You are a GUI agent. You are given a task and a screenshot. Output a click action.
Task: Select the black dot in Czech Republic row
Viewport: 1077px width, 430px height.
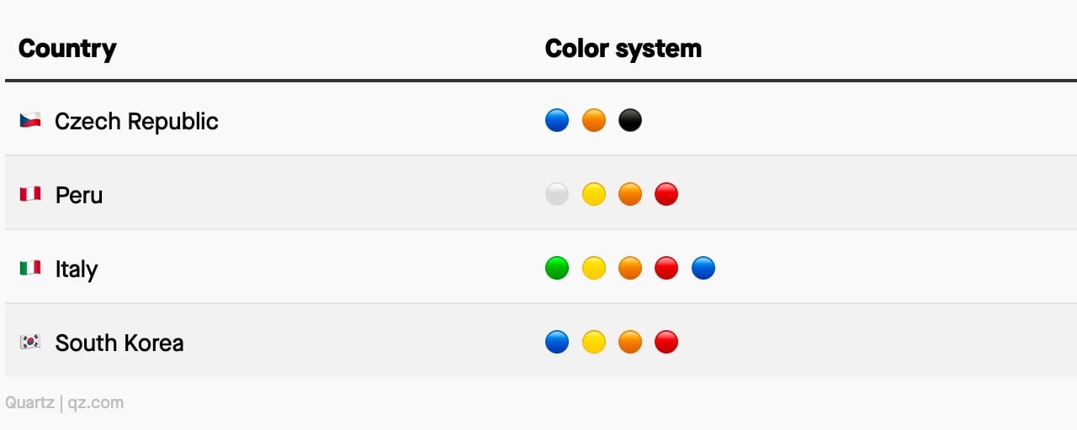[630, 120]
